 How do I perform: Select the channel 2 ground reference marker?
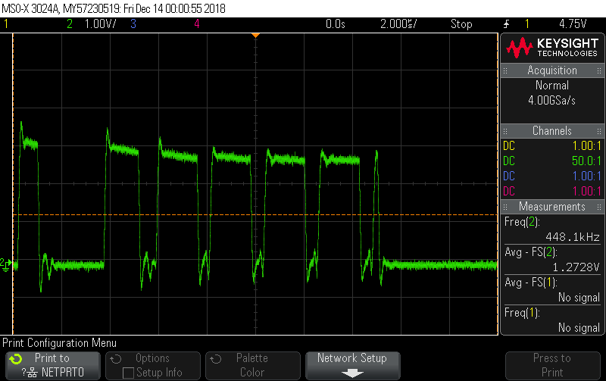click(6, 264)
